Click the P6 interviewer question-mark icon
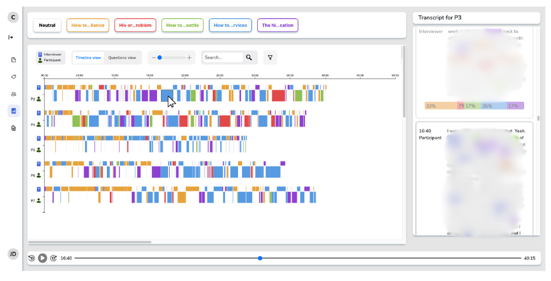The image size is (551, 281). 39,164
